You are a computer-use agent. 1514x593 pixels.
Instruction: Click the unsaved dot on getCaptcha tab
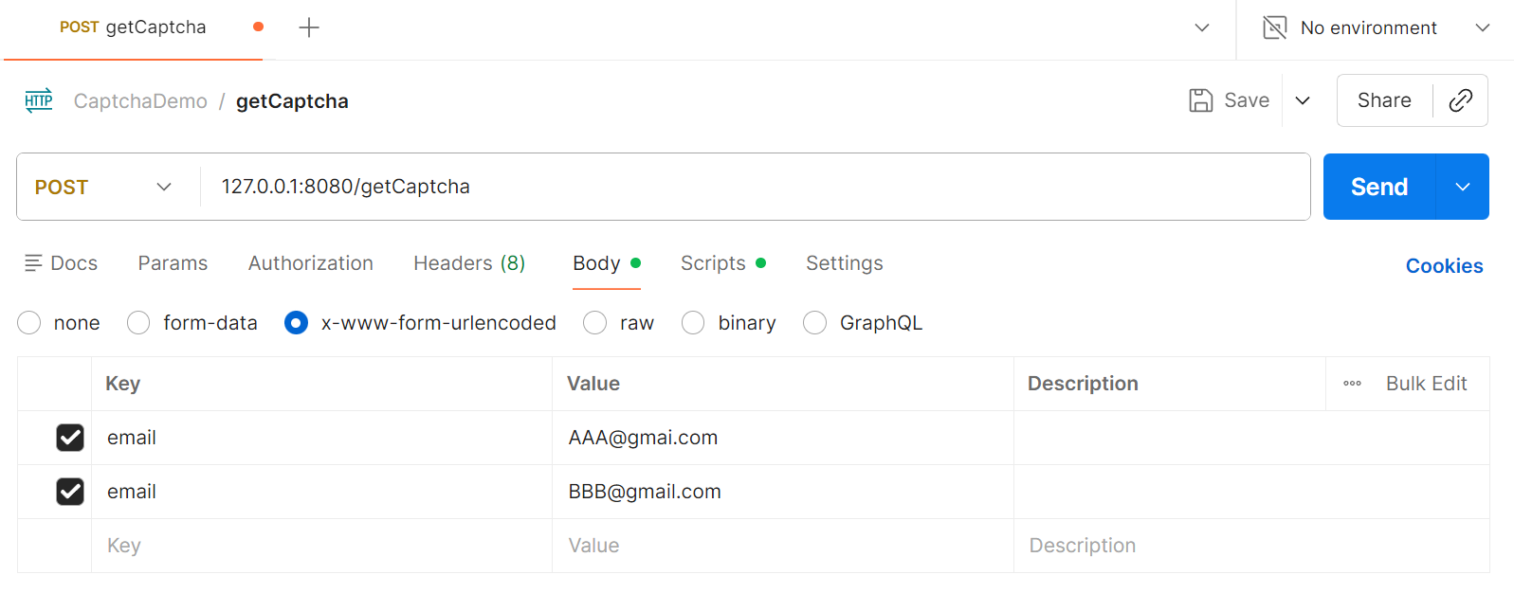pos(258,27)
